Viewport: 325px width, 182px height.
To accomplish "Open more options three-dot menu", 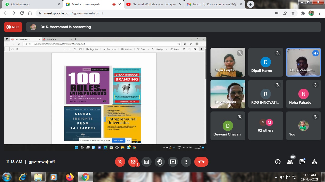I will point(186,162).
